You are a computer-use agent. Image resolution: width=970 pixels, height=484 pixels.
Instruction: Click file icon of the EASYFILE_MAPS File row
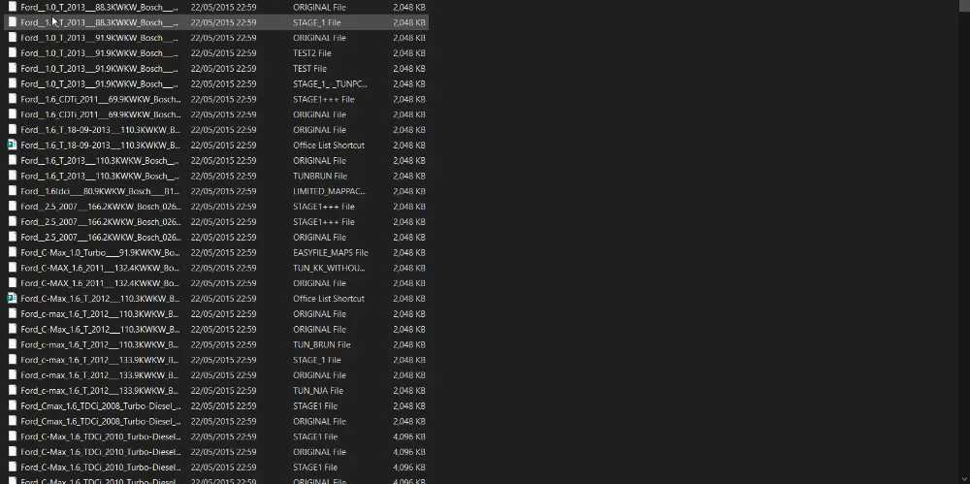[12, 252]
